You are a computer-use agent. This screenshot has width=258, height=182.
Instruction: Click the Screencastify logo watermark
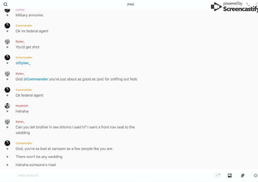click(x=234, y=7)
